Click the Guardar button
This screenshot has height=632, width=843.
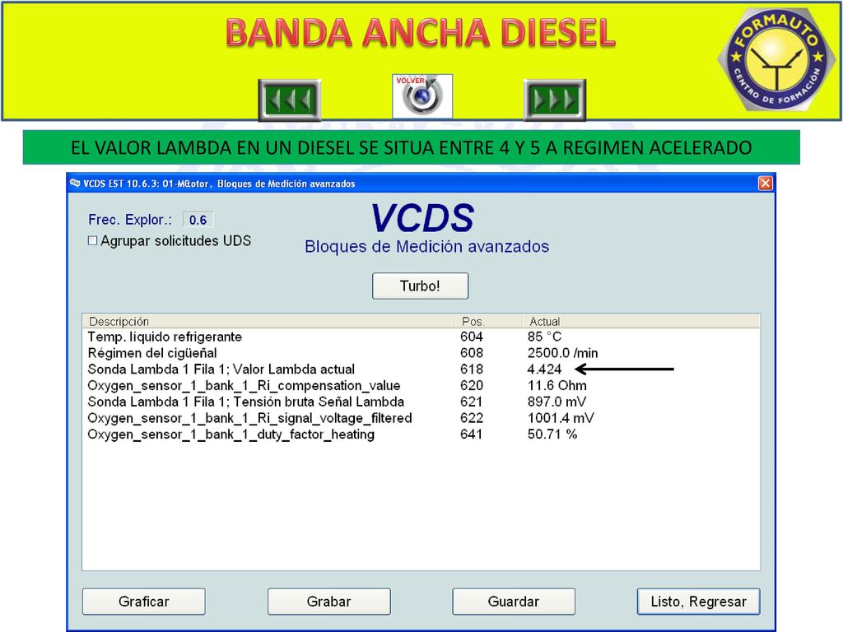(x=514, y=602)
